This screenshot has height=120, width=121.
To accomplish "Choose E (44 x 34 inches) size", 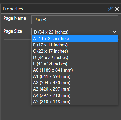I will (x=74, y=64).
